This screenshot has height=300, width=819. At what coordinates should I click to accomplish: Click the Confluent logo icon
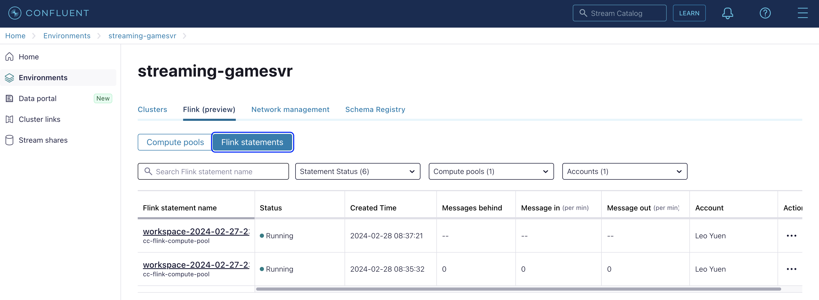[15, 13]
